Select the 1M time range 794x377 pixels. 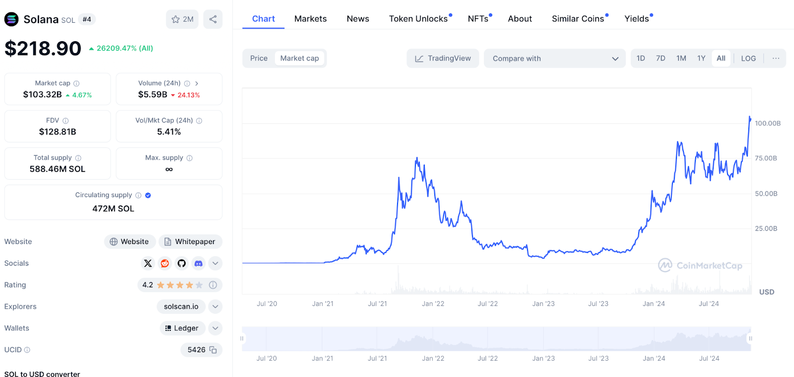(681, 58)
